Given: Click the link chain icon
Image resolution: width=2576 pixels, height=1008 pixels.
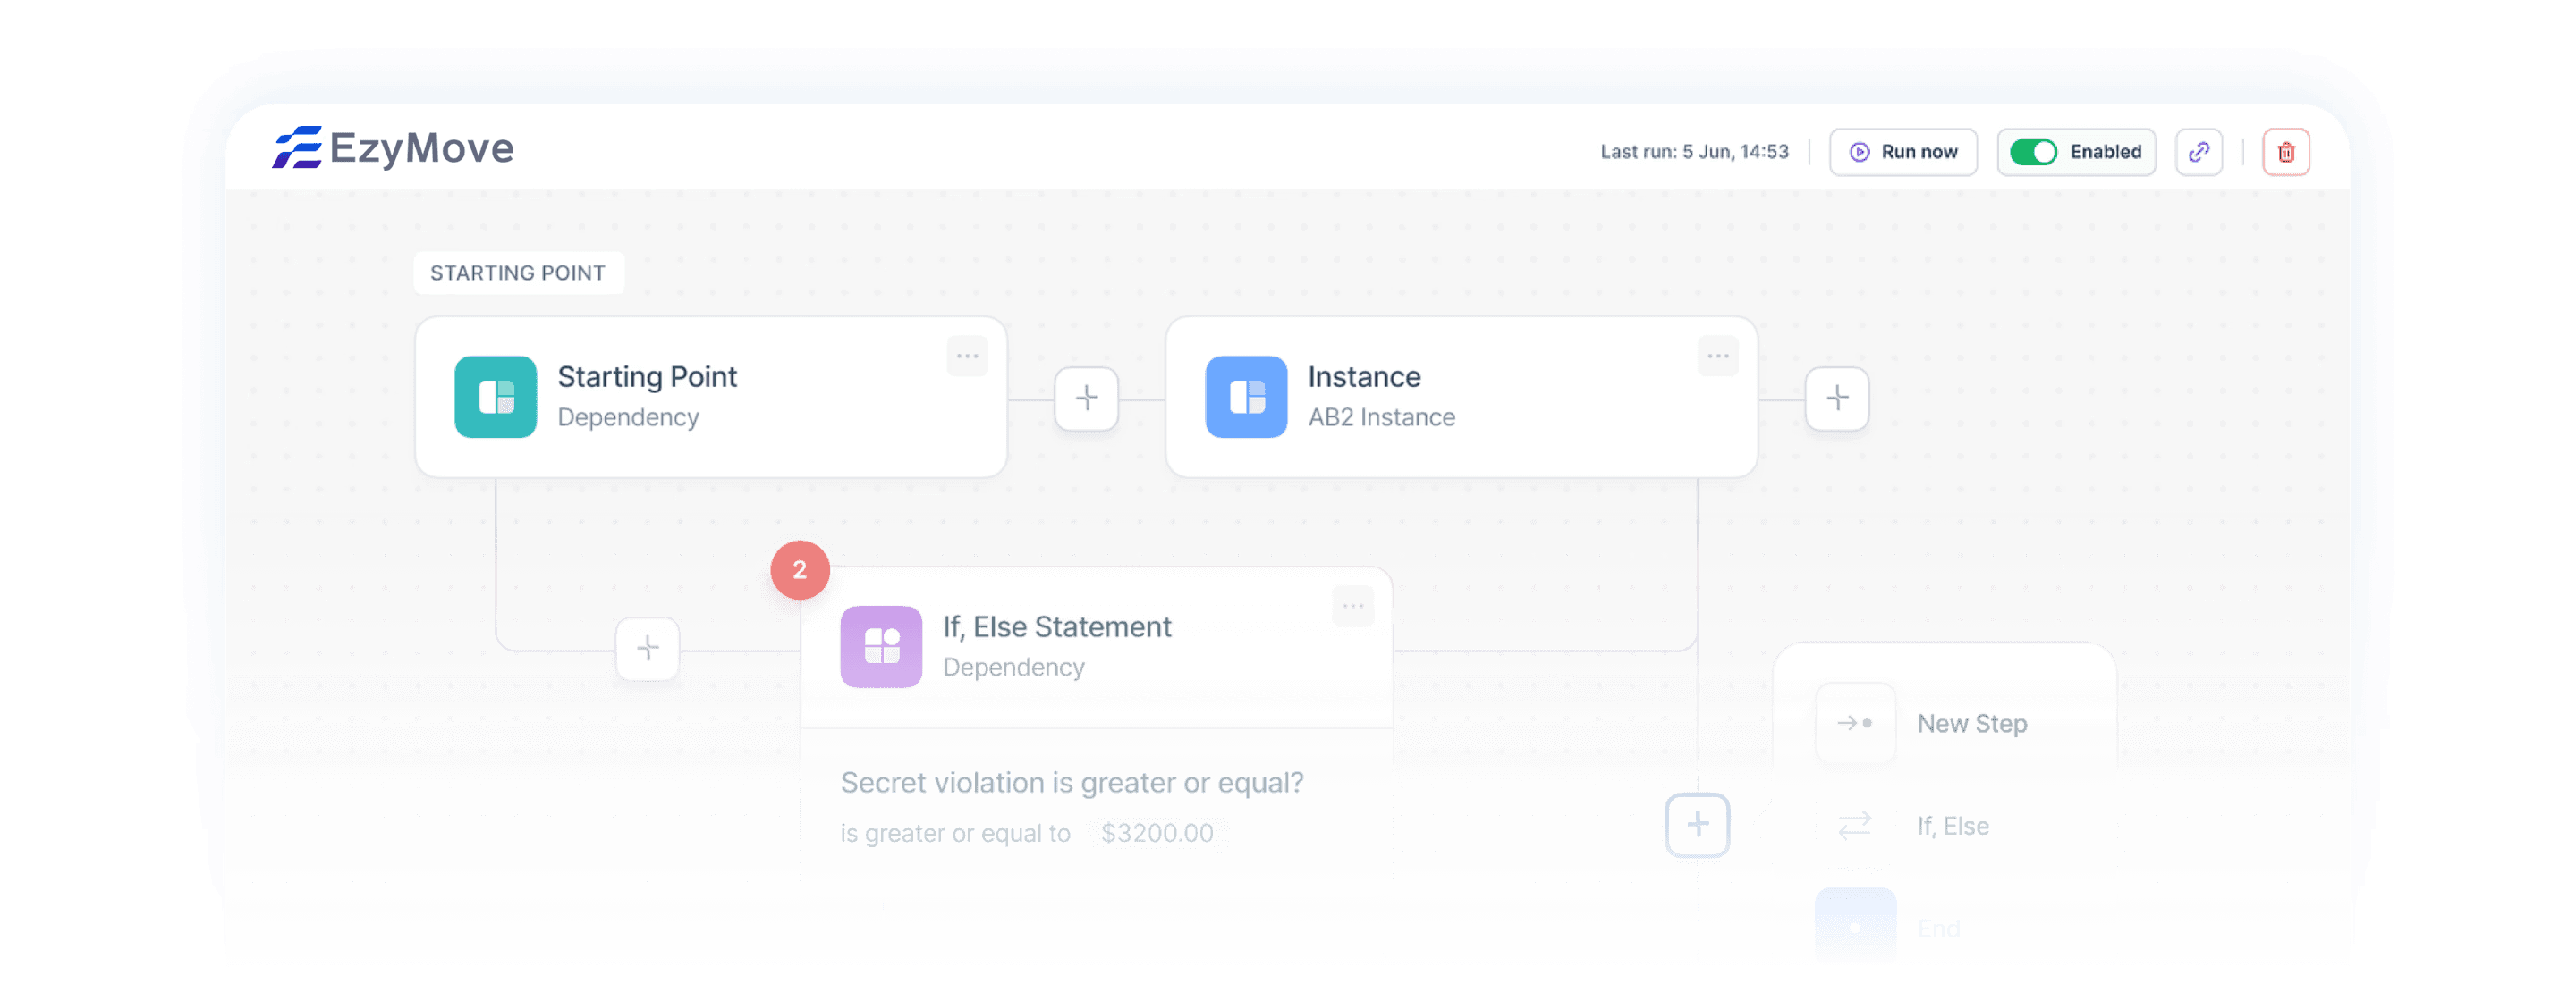Looking at the screenshot, I should [x=2199, y=151].
